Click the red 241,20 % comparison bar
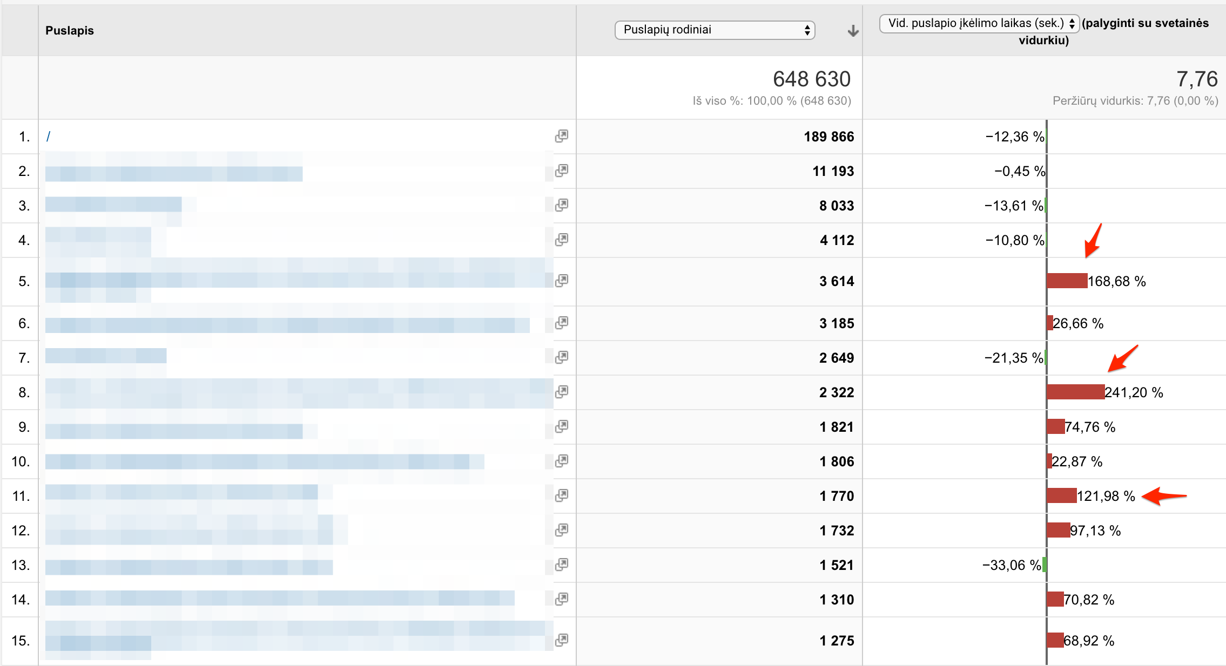 tap(1075, 392)
